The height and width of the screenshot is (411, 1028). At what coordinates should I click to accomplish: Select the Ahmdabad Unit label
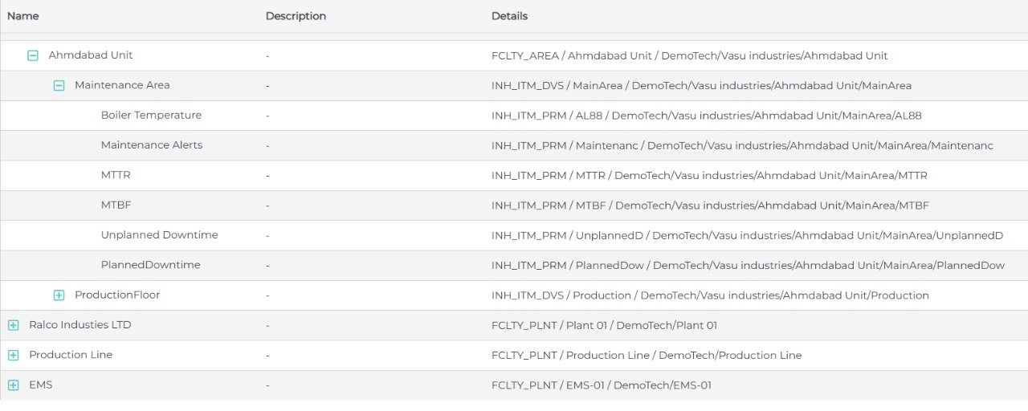pos(91,55)
